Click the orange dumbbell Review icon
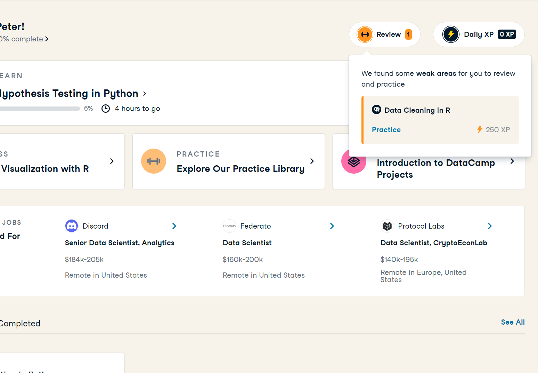The height and width of the screenshot is (373, 538). [365, 34]
